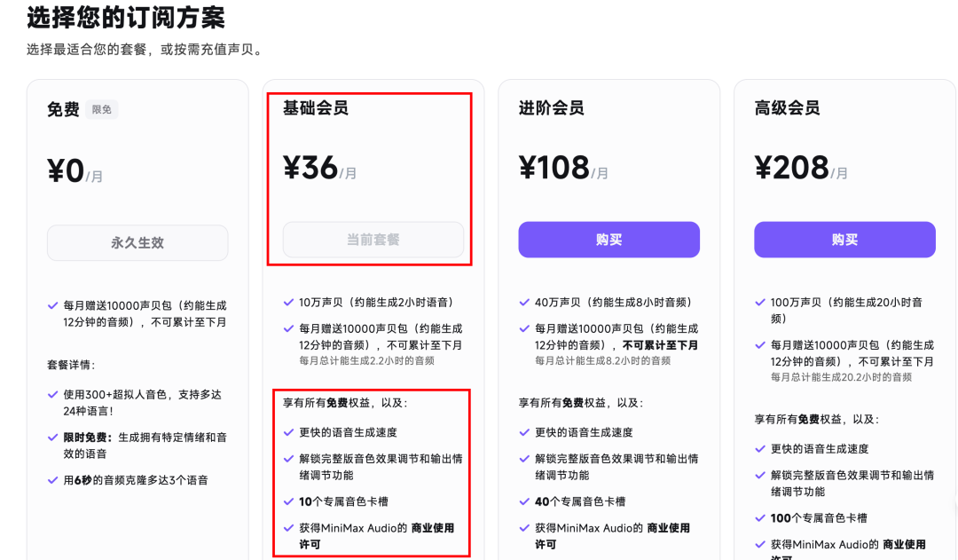Click the checkmark beside 限时免费
Image resolution: width=958 pixels, height=560 pixels.
click(52, 438)
